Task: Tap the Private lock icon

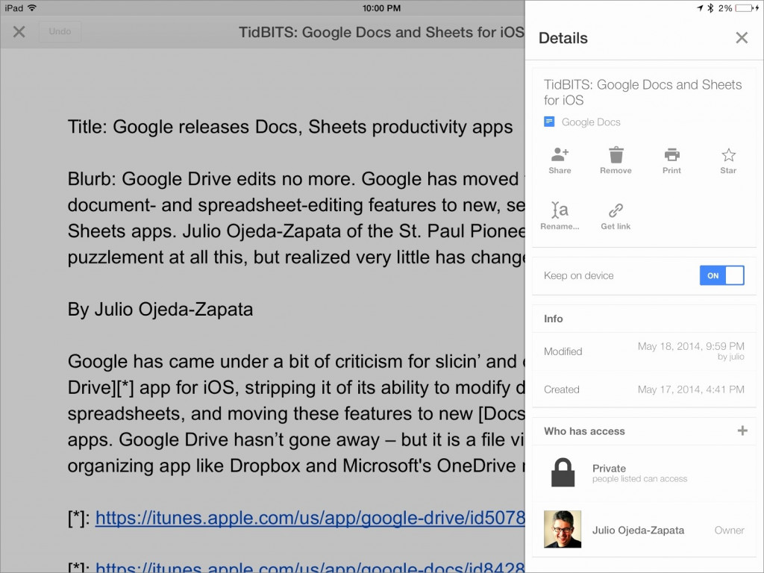Action: click(563, 473)
